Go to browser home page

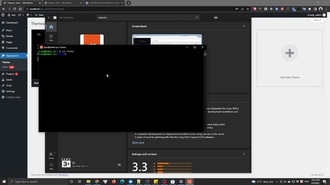coord(20,9)
